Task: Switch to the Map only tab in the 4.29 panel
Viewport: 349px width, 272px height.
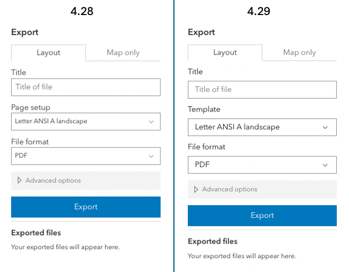Action: (299, 52)
